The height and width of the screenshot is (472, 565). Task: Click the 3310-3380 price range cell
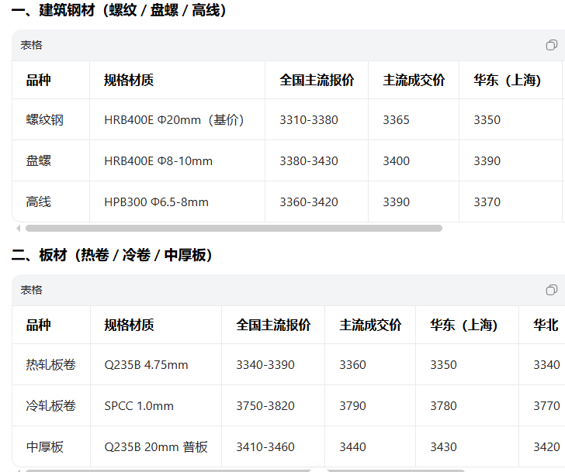coord(309,120)
